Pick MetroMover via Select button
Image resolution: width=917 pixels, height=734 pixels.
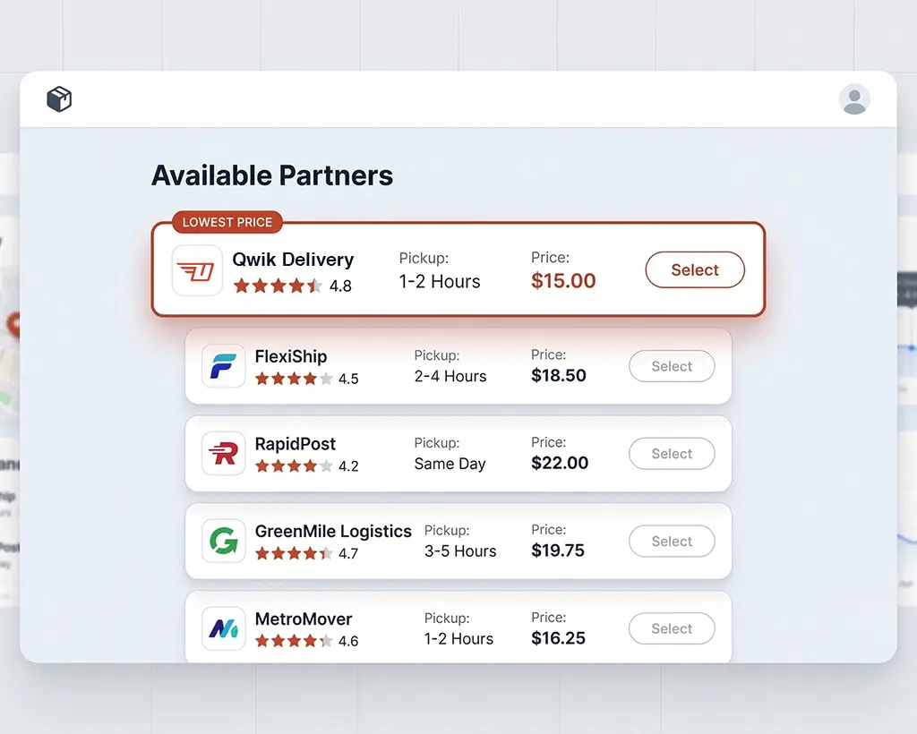pos(672,628)
